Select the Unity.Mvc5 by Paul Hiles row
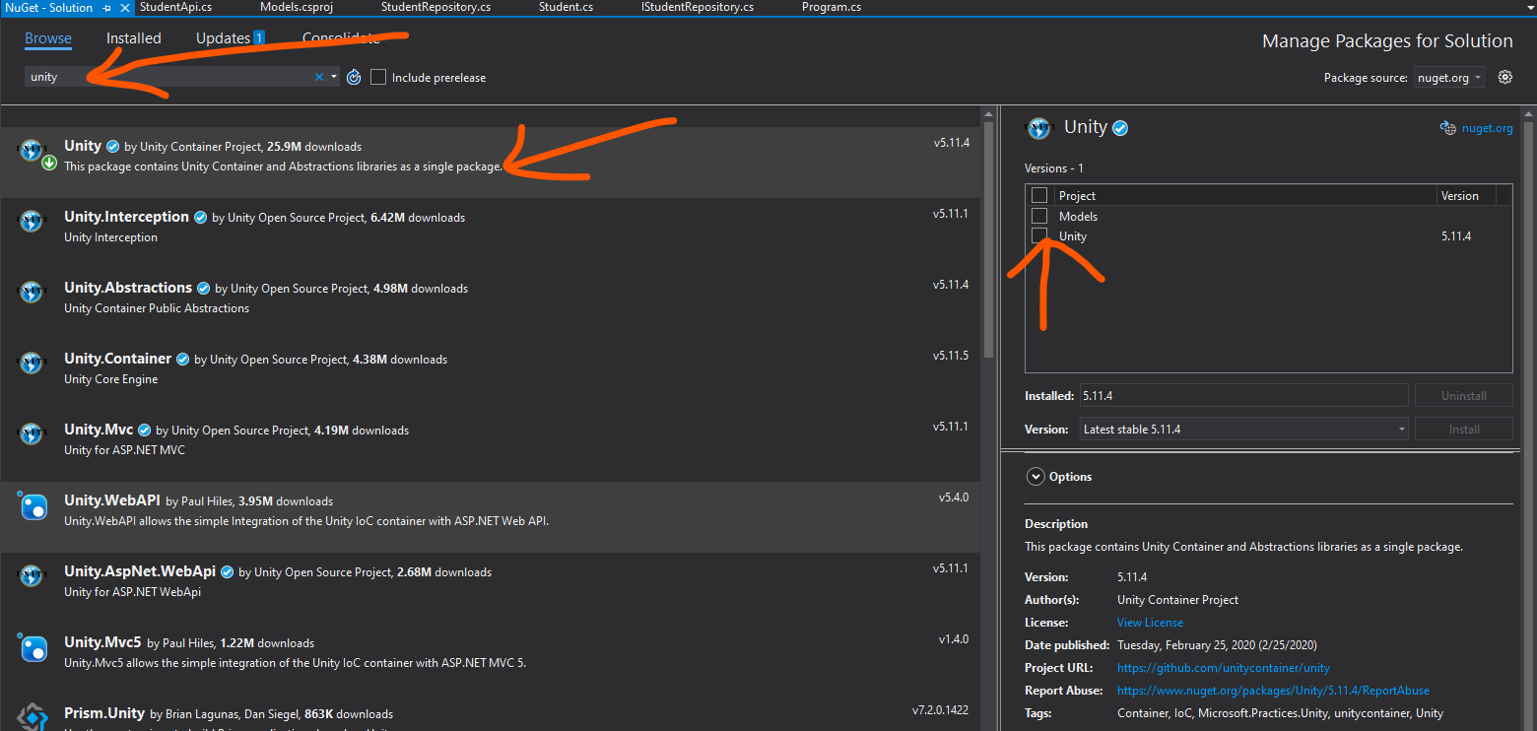 coord(491,657)
